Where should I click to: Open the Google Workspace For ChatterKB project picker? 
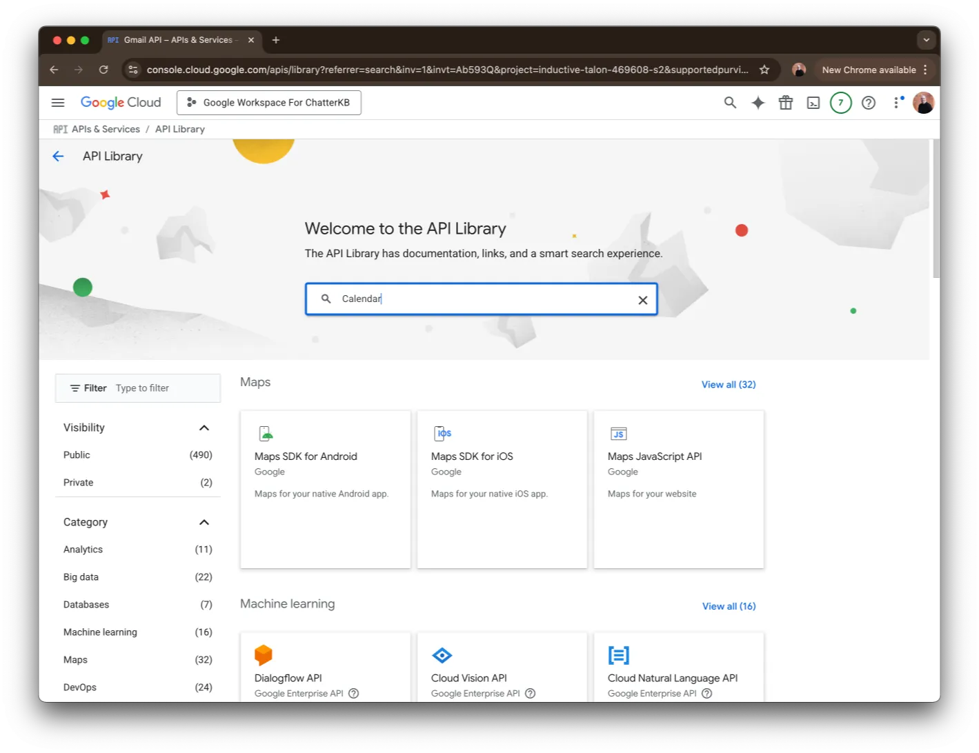tap(269, 103)
